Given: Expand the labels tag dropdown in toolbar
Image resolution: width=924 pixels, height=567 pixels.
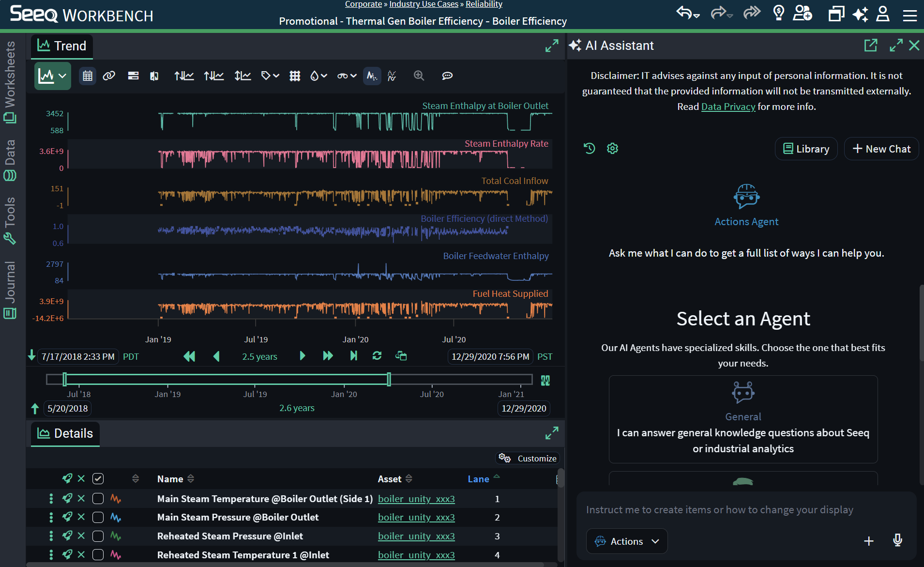Looking at the screenshot, I should pos(270,76).
